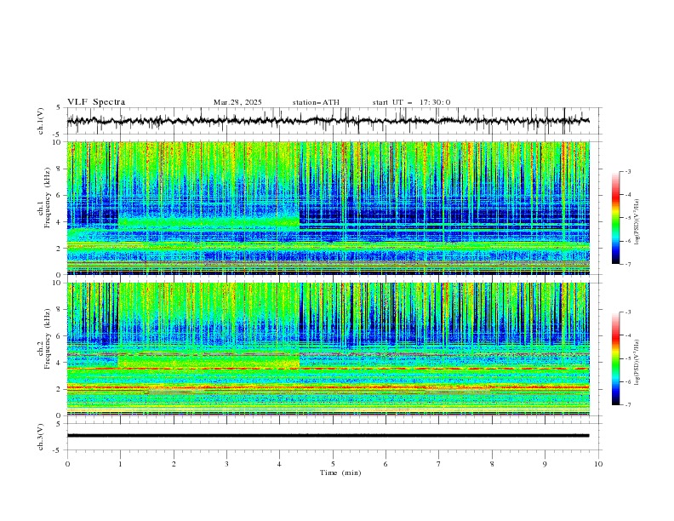Click the ch.2 colorbar 'log(PSD)(V²/Hz)' label
This screenshot has width=674, height=521.
click(637, 363)
